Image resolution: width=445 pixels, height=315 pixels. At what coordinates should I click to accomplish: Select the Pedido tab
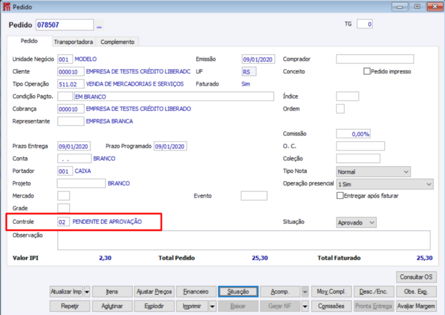(29, 41)
